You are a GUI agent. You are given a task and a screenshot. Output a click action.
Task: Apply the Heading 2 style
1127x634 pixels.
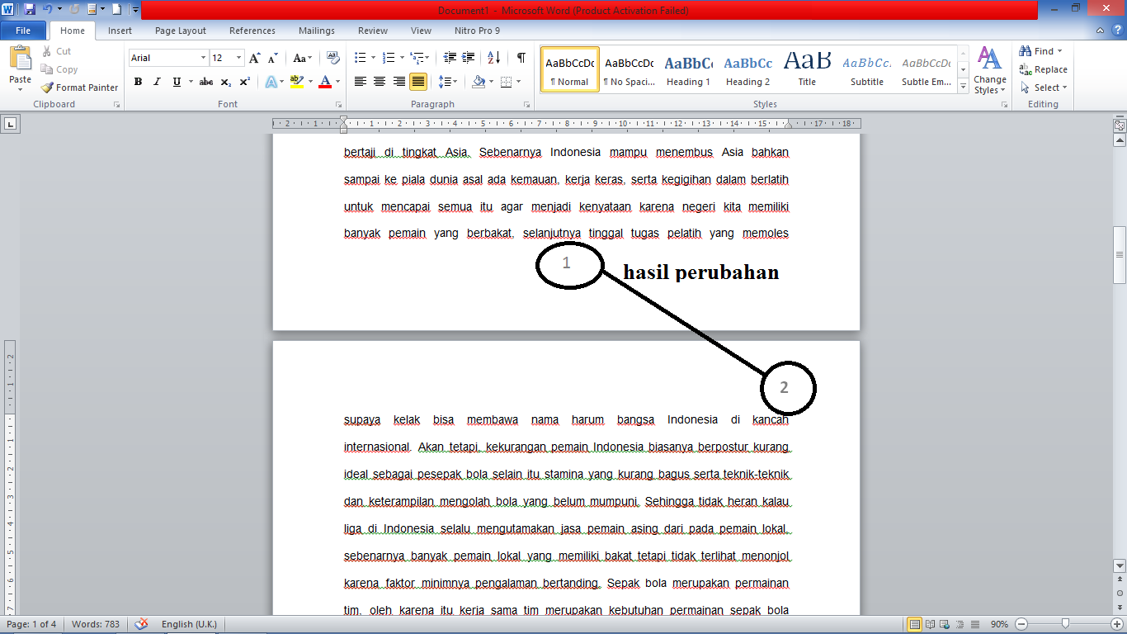tap(748, 69)
